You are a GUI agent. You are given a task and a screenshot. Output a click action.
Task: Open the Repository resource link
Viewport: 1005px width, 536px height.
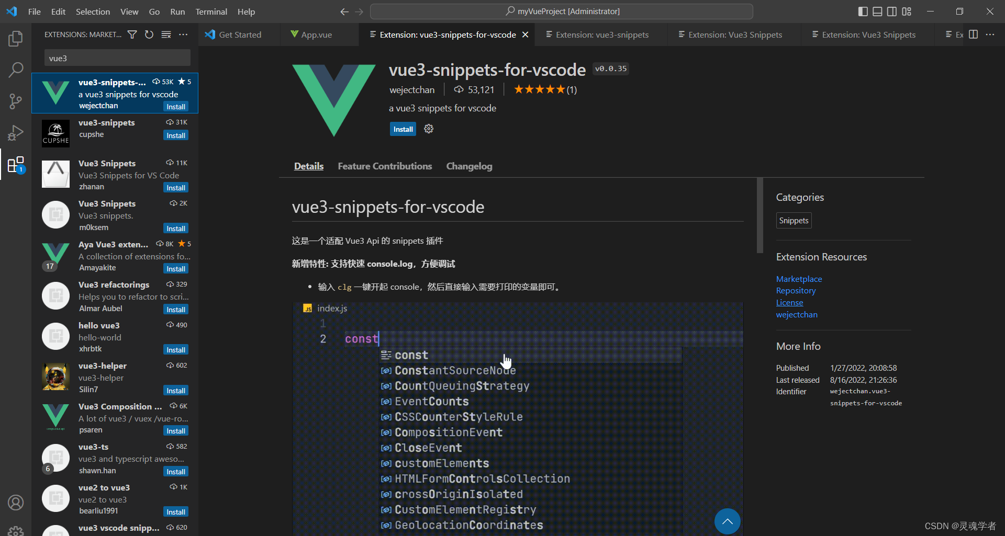click(796, 291)
